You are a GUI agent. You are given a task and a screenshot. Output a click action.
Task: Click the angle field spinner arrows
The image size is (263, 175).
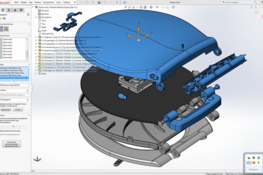[28, 100]
